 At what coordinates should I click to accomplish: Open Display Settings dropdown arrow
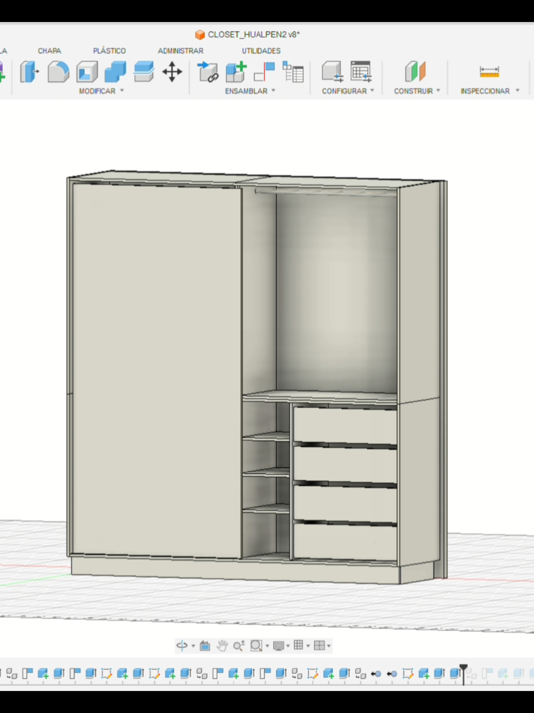point(288,646)
